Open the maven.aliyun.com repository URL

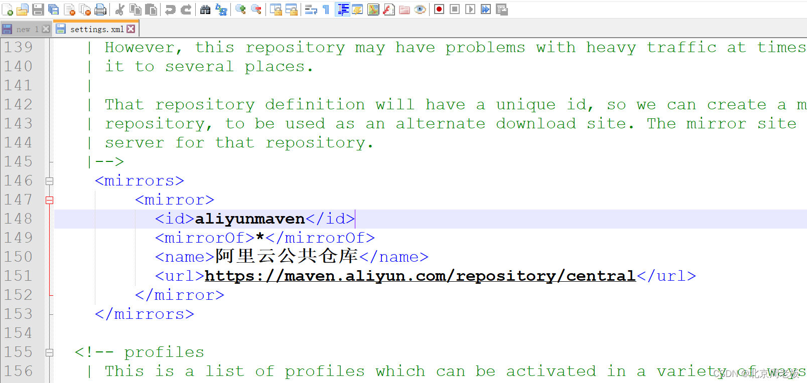pos(421,276)
